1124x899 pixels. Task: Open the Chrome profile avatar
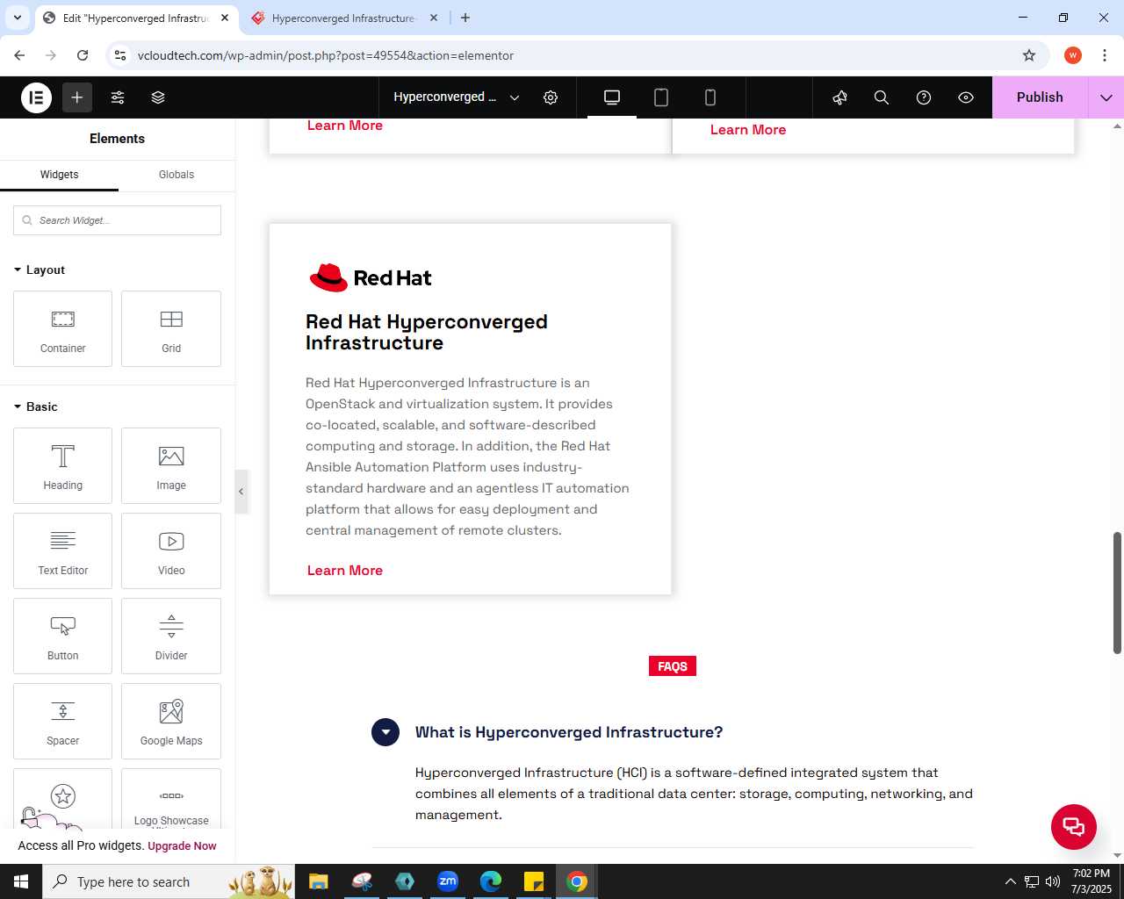(x=1073, y=55)
